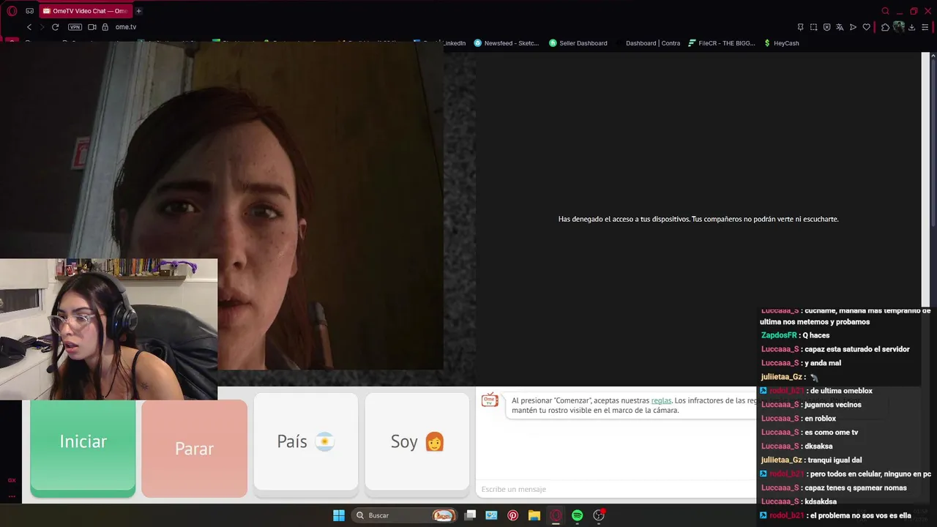Select the OmeTV Video Chat tab
Screen dimensions: 937x527
pos(85,11)
